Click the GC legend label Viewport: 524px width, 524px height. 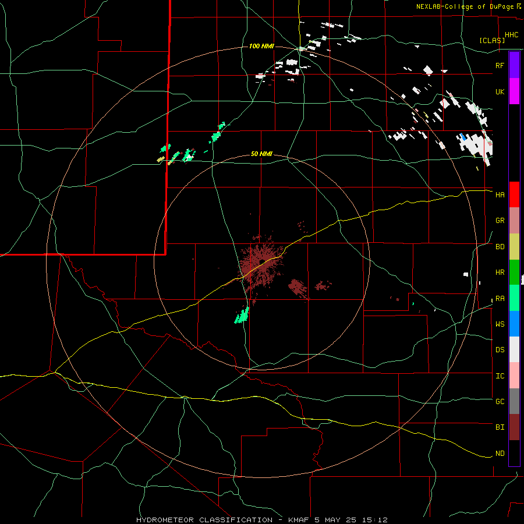point(500,402)
